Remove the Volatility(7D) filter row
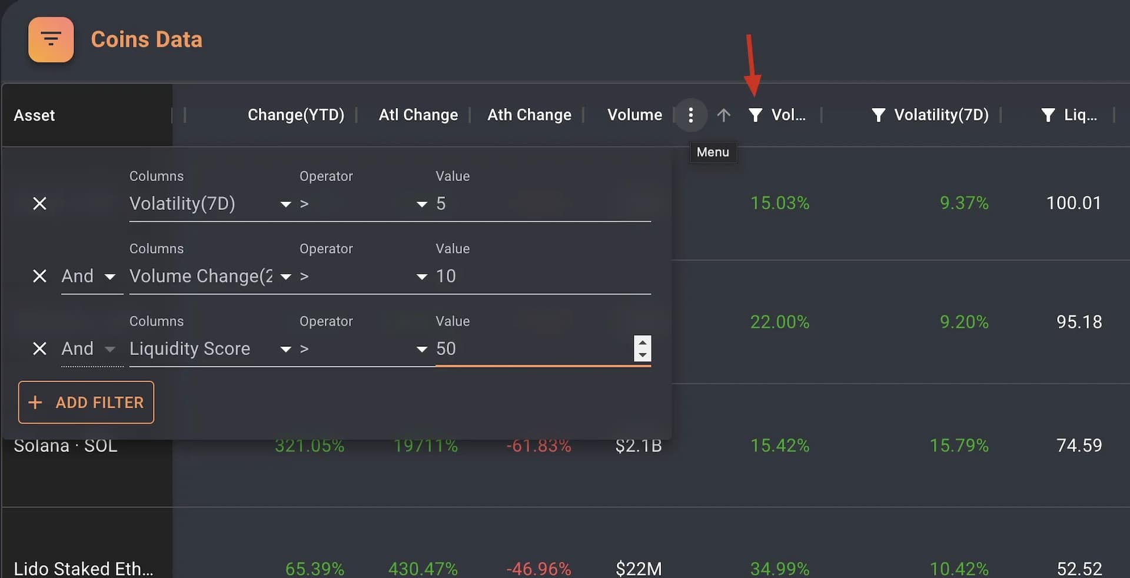 tap(39, 203)
